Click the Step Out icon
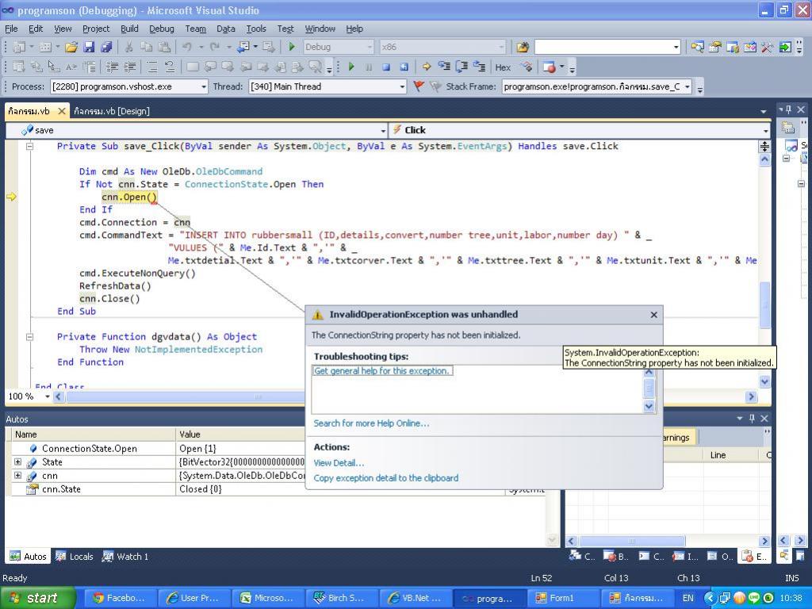The image size is (812, 609). click(x=480, y=67)
